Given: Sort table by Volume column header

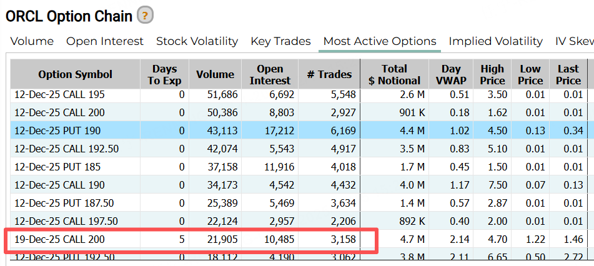Looking at the screenshot, I should [x=215, y=74].
